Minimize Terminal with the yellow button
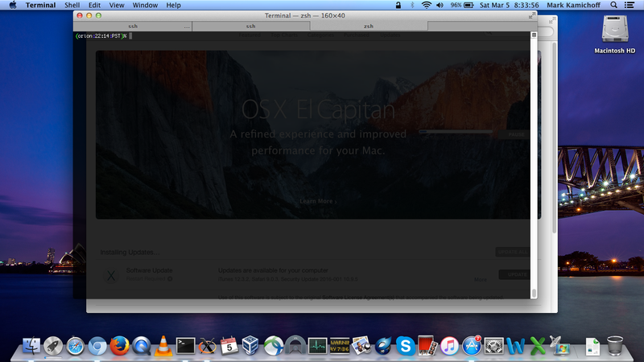644x362 pixels. tap(89, 15)
